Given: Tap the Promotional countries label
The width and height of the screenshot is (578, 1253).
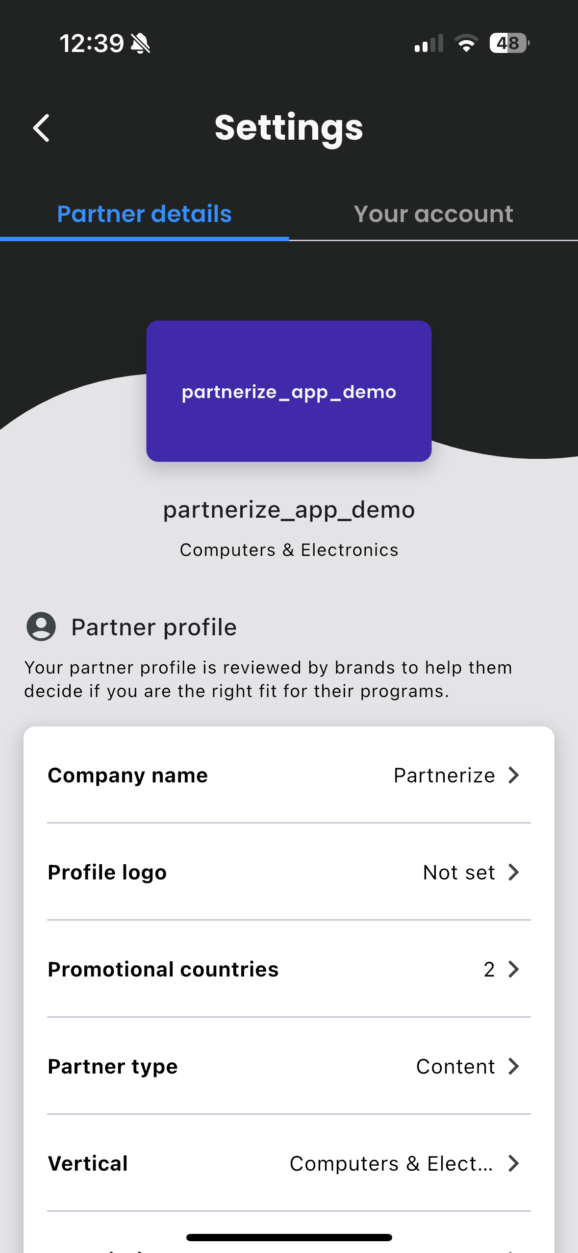Looking at the screenshot, I should point(163,969).
